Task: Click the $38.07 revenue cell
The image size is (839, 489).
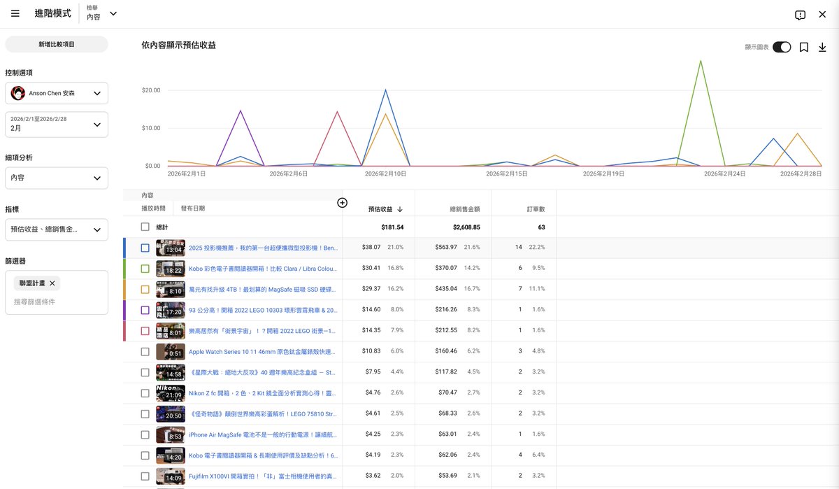Action: (371, 248)
